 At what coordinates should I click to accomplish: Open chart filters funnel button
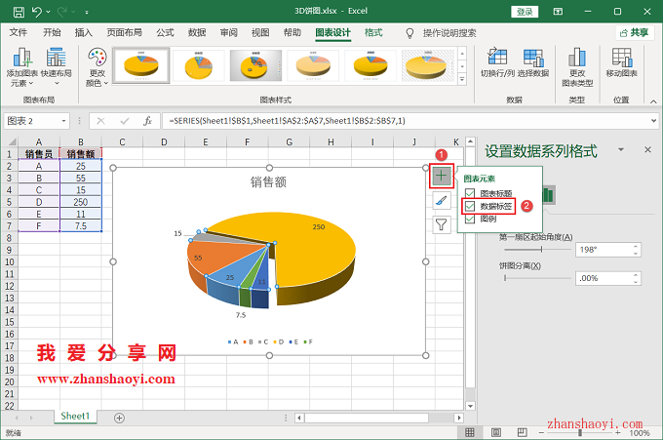[x=442, y=224]
